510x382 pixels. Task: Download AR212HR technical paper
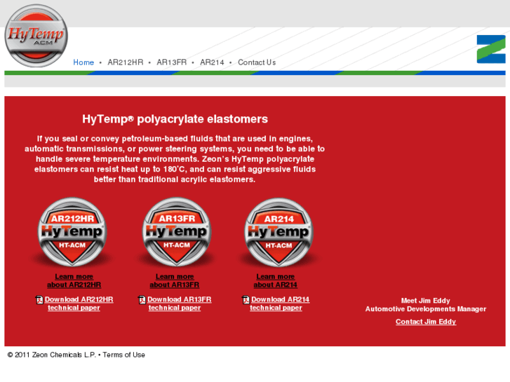point(79,303)
